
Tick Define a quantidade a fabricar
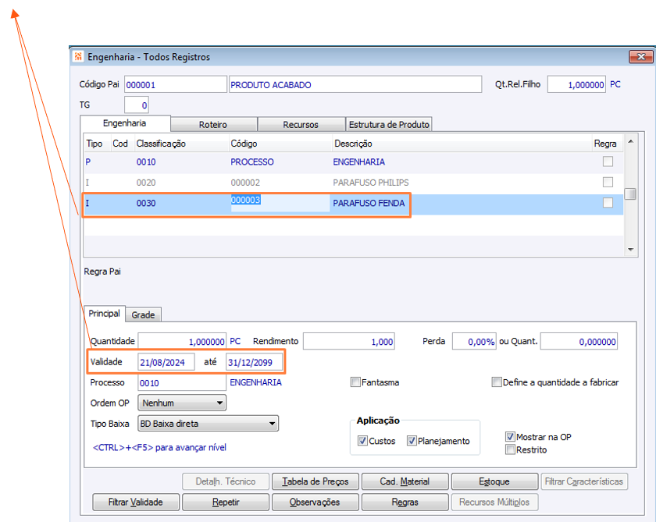[497, 382]
